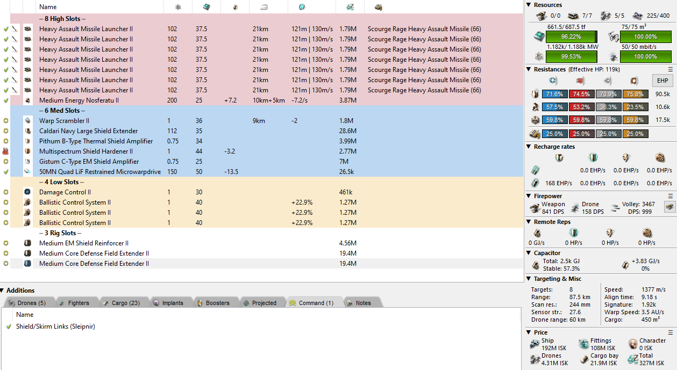Click the Character price head icon

(x=632, y=344)
